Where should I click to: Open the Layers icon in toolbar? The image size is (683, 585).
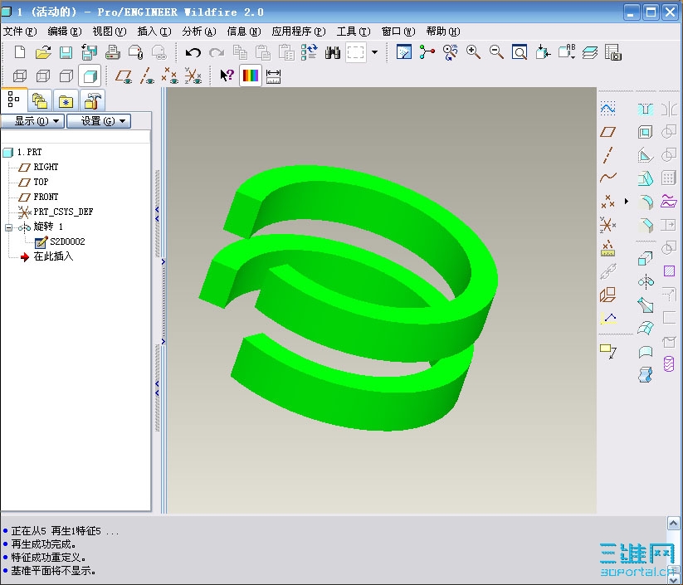tap(590, 52)
